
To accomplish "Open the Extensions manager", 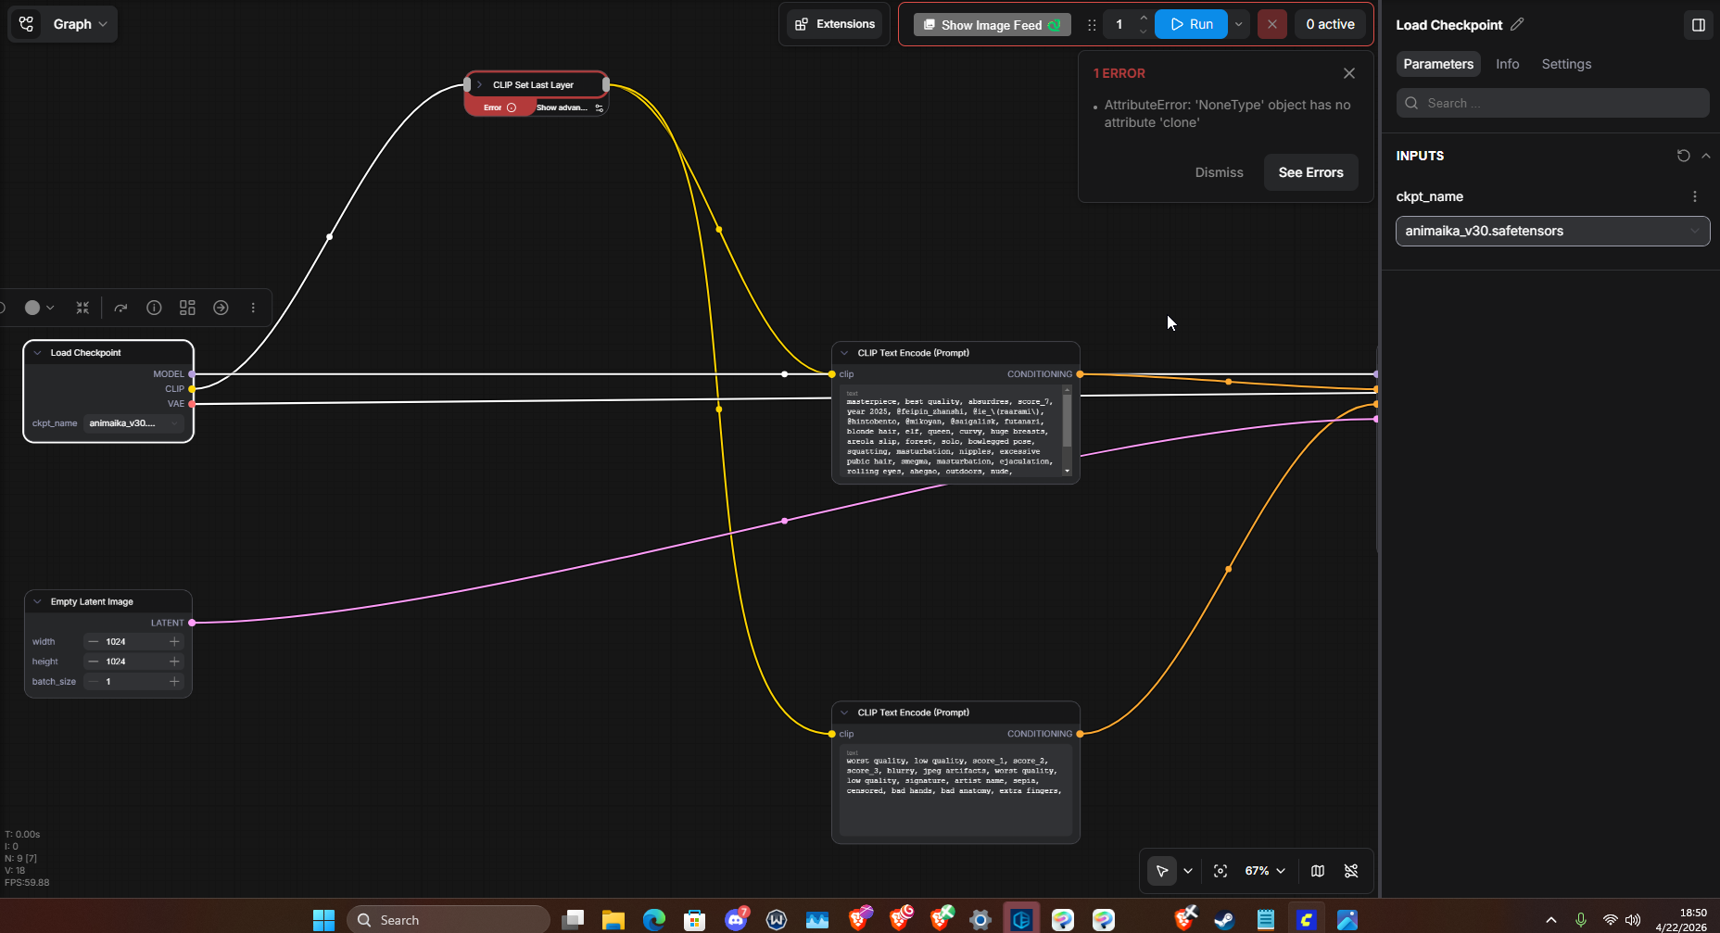I will [x=835, y=24].
